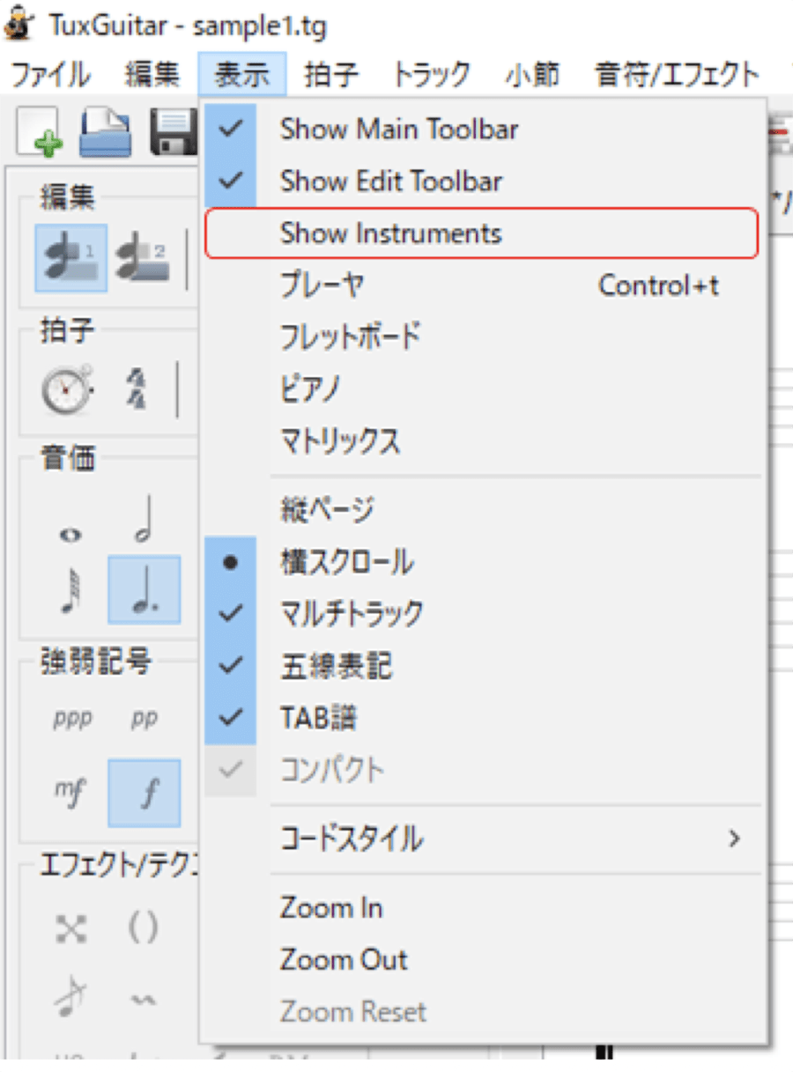
Task: Open プレーヤ from the view menu
Action: [482, 285]
